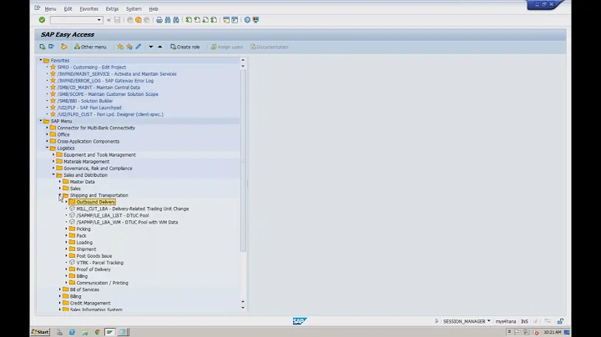Collapse the Logistics folder
Viewport: 601px width, 337px height.
pyautogui.click(x=47, y=148)
